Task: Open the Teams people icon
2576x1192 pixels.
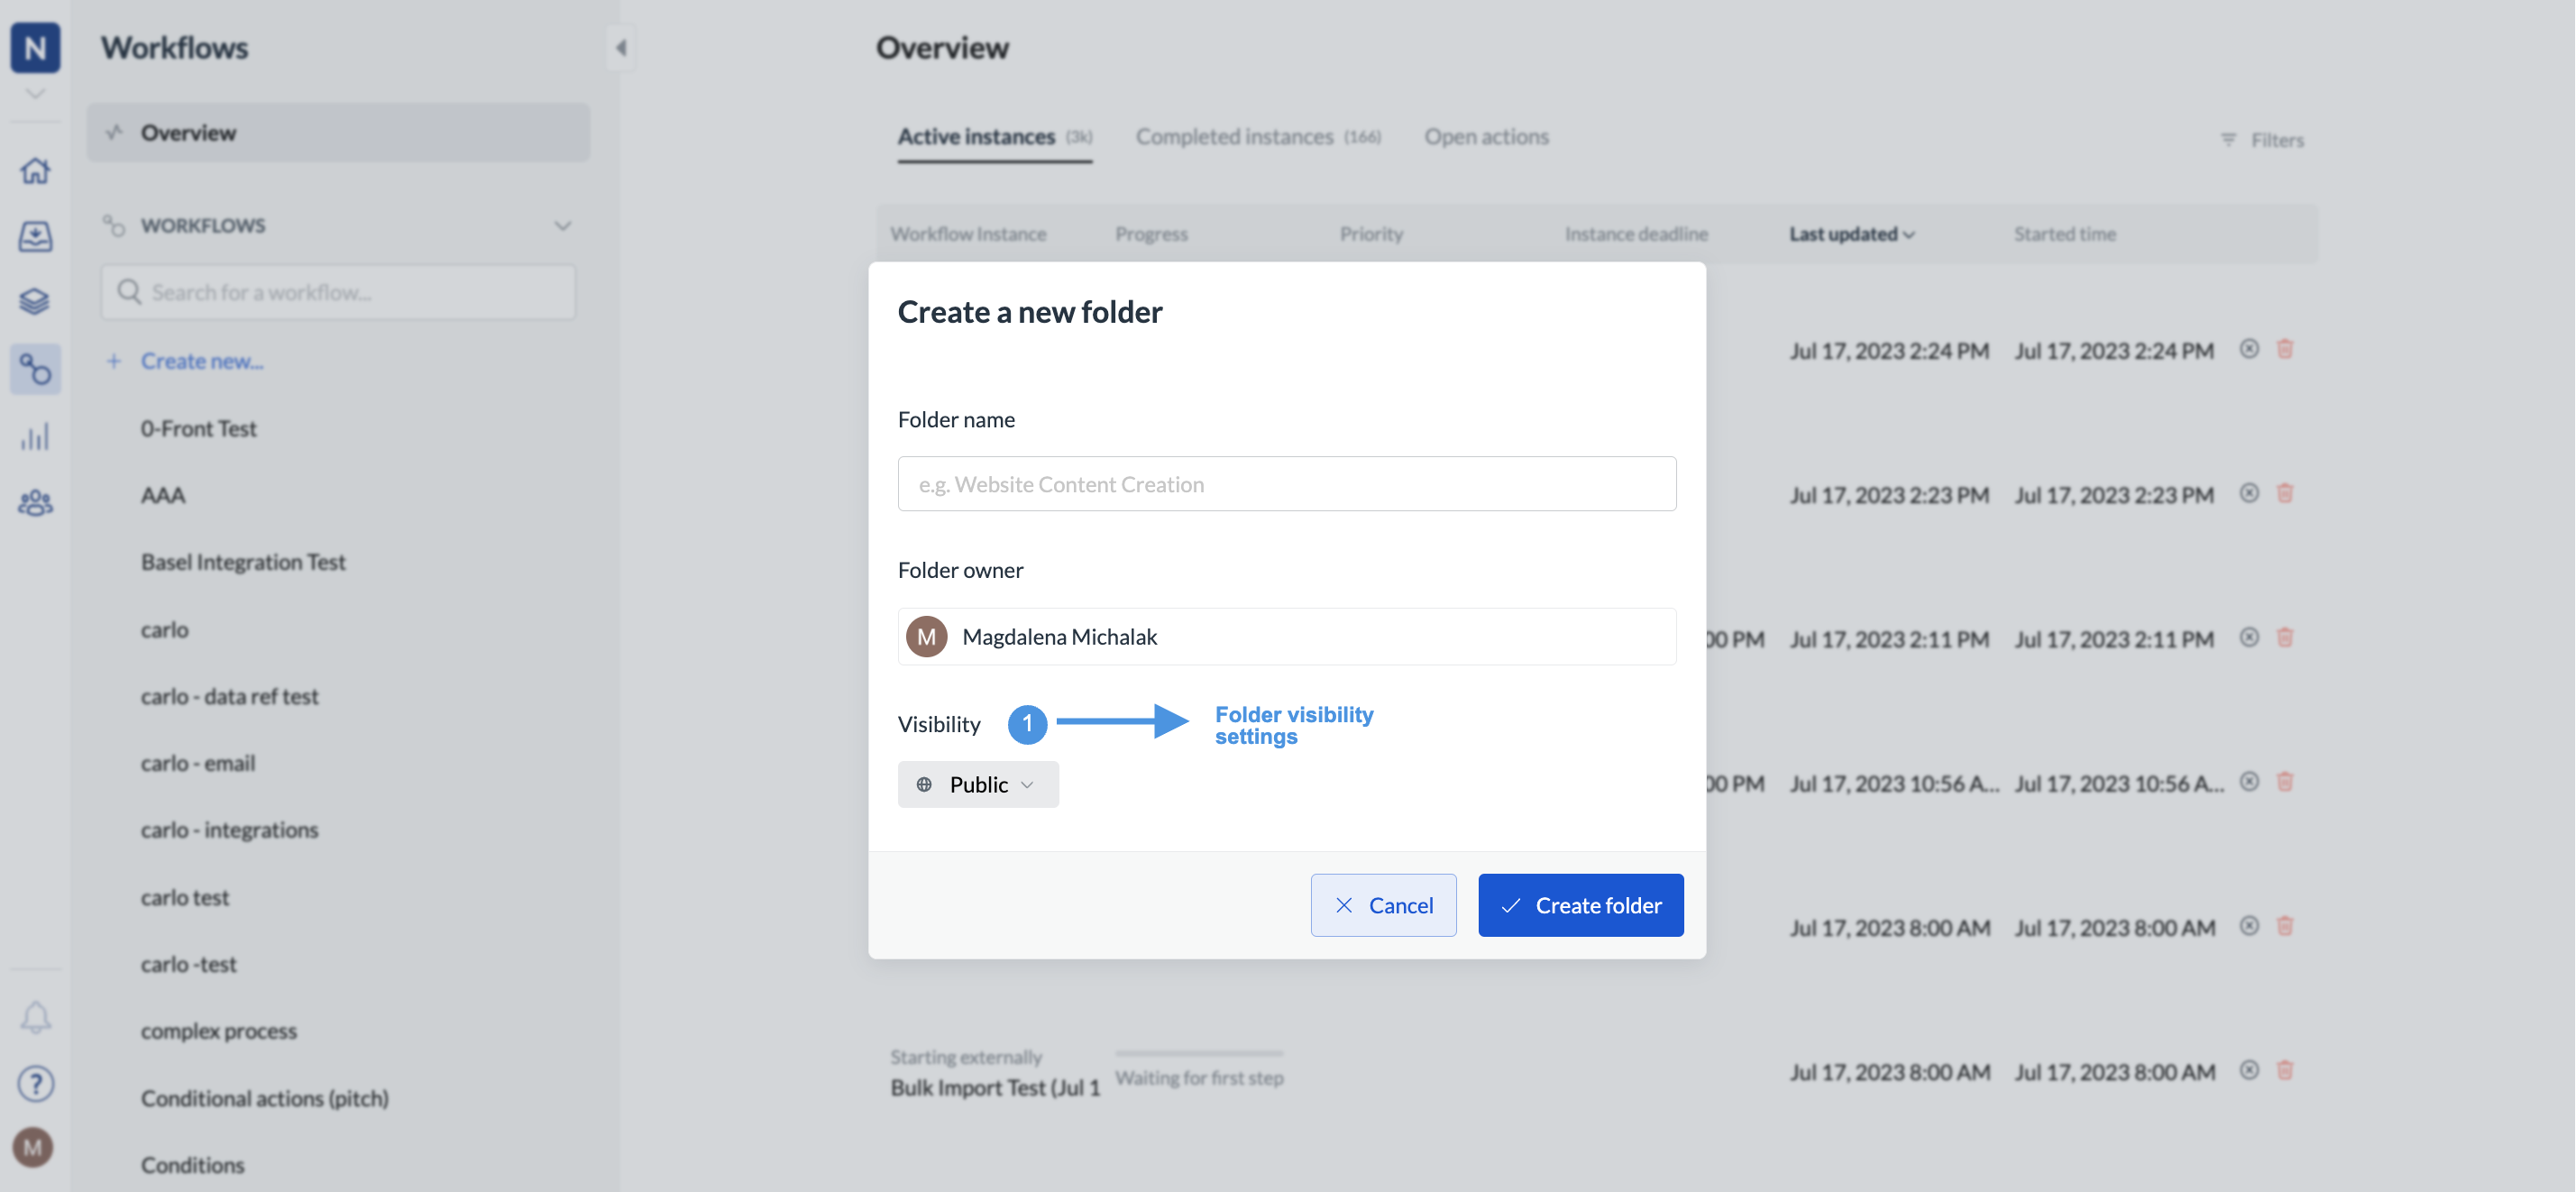Action: 35,502
